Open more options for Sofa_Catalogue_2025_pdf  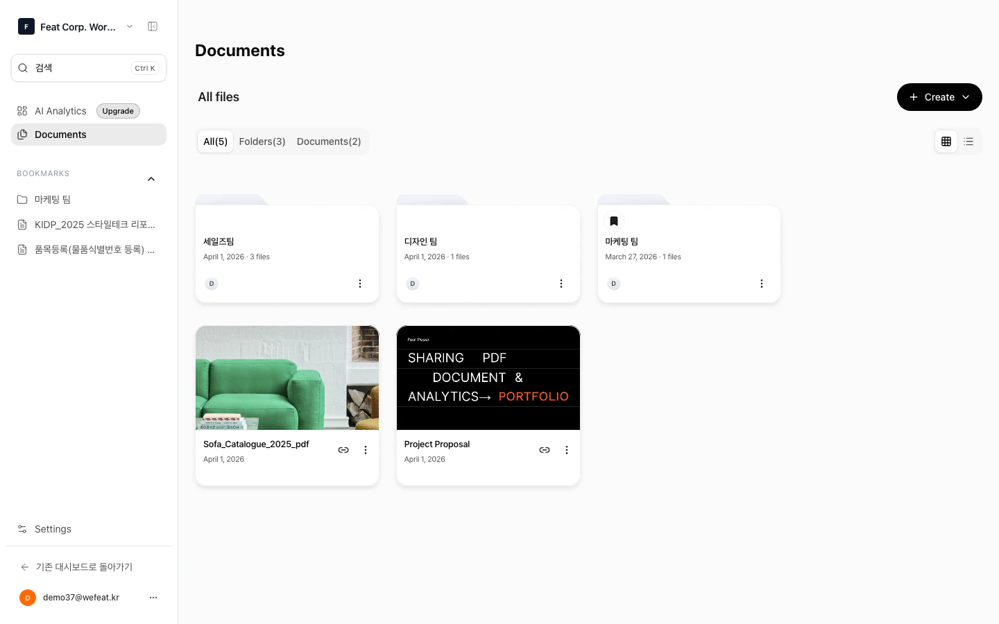point(366,450)
